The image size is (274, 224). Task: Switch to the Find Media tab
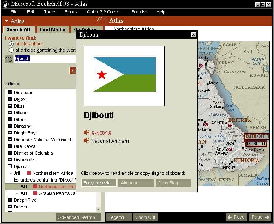[x=53, y=29]
